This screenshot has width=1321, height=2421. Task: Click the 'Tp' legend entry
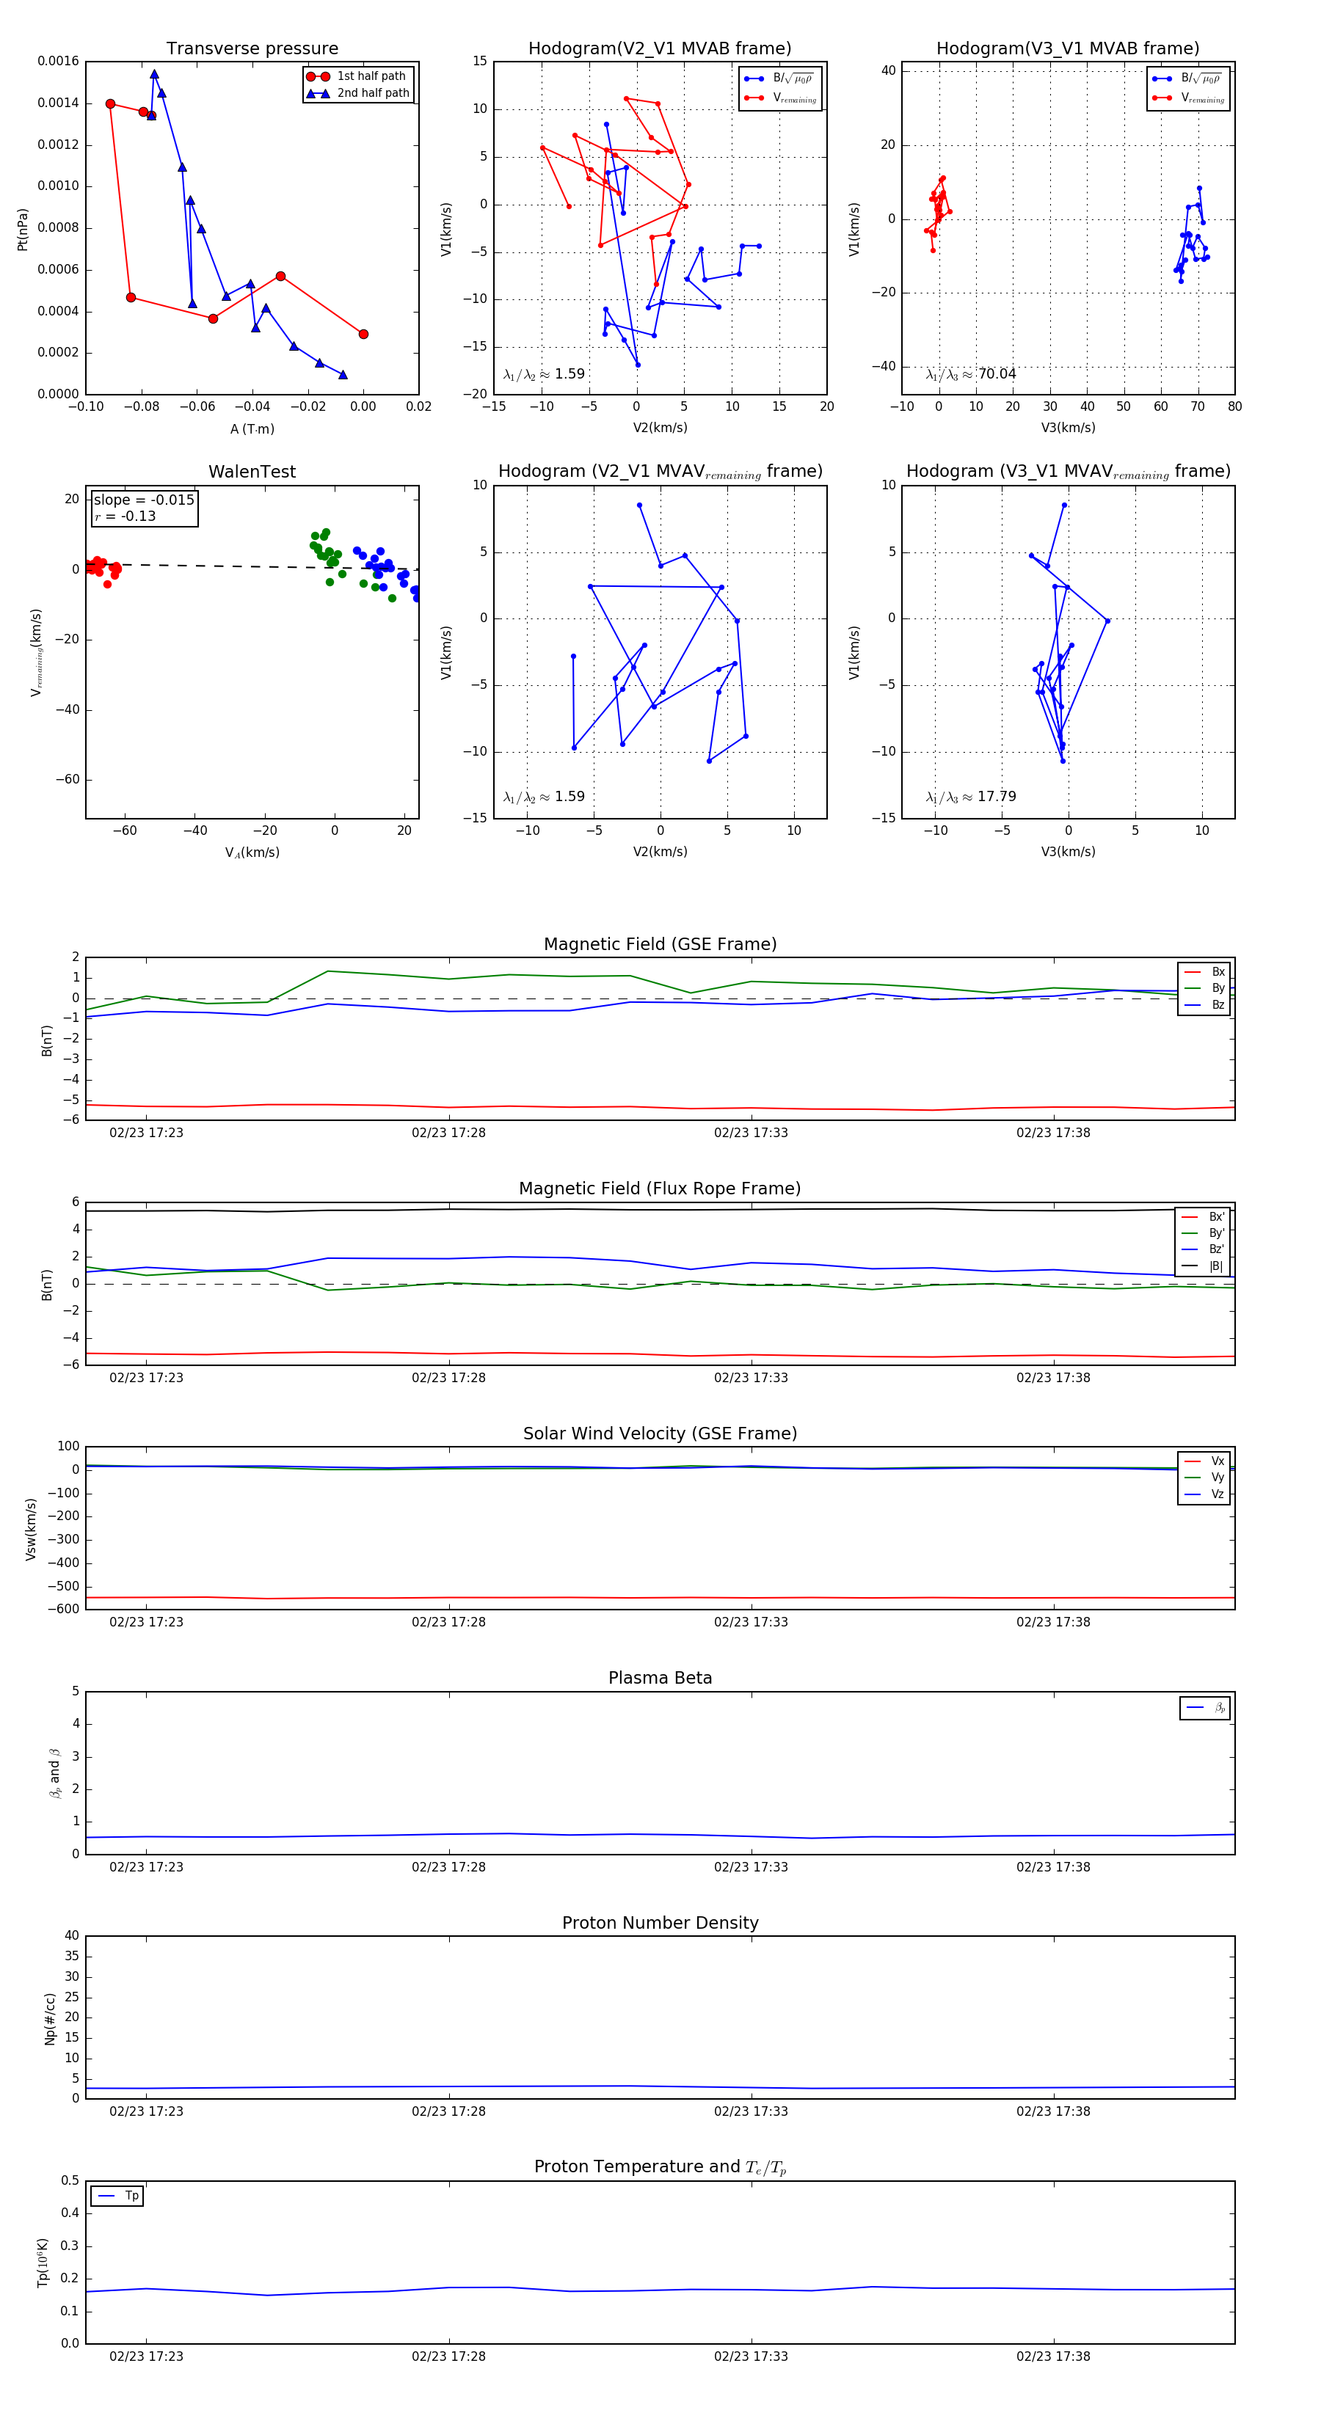tap(117, 2197)
